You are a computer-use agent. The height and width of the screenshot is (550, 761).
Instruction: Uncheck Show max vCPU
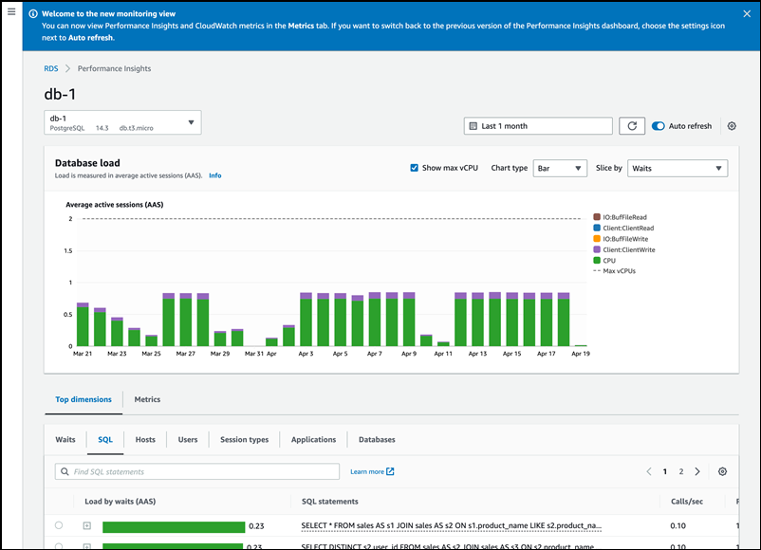(x=414, y=167)
